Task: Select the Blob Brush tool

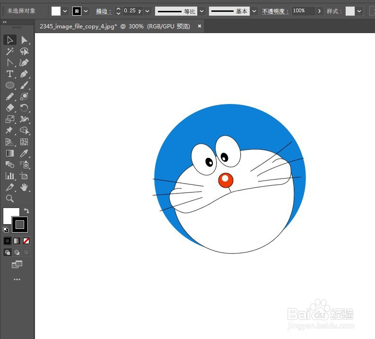Action: (24, 96)
